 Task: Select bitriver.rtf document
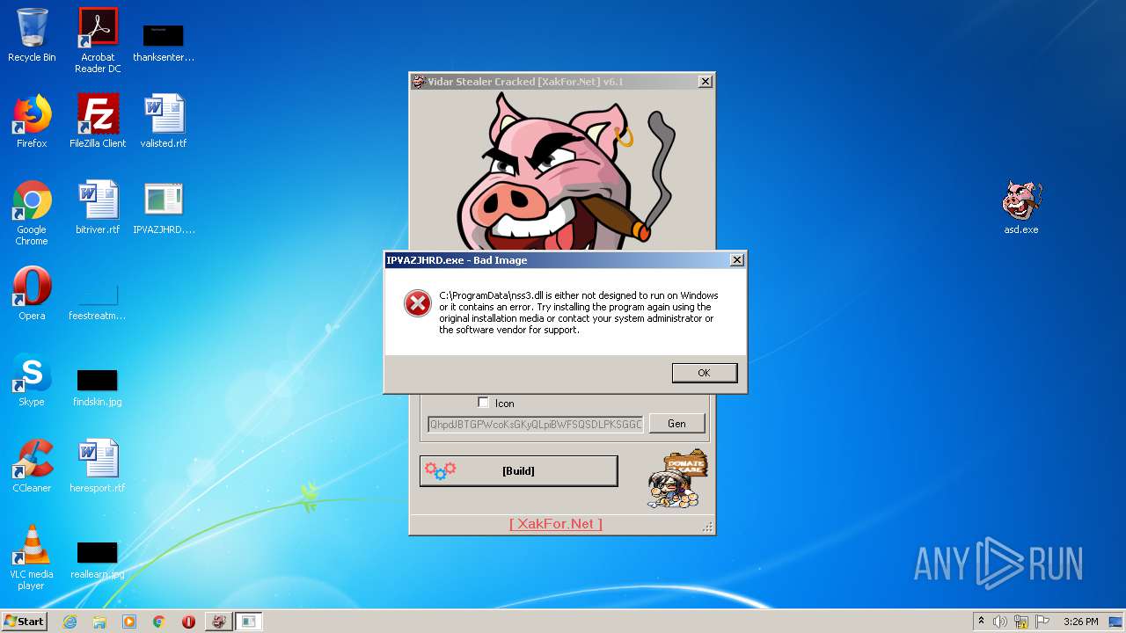tap(98, 207)
